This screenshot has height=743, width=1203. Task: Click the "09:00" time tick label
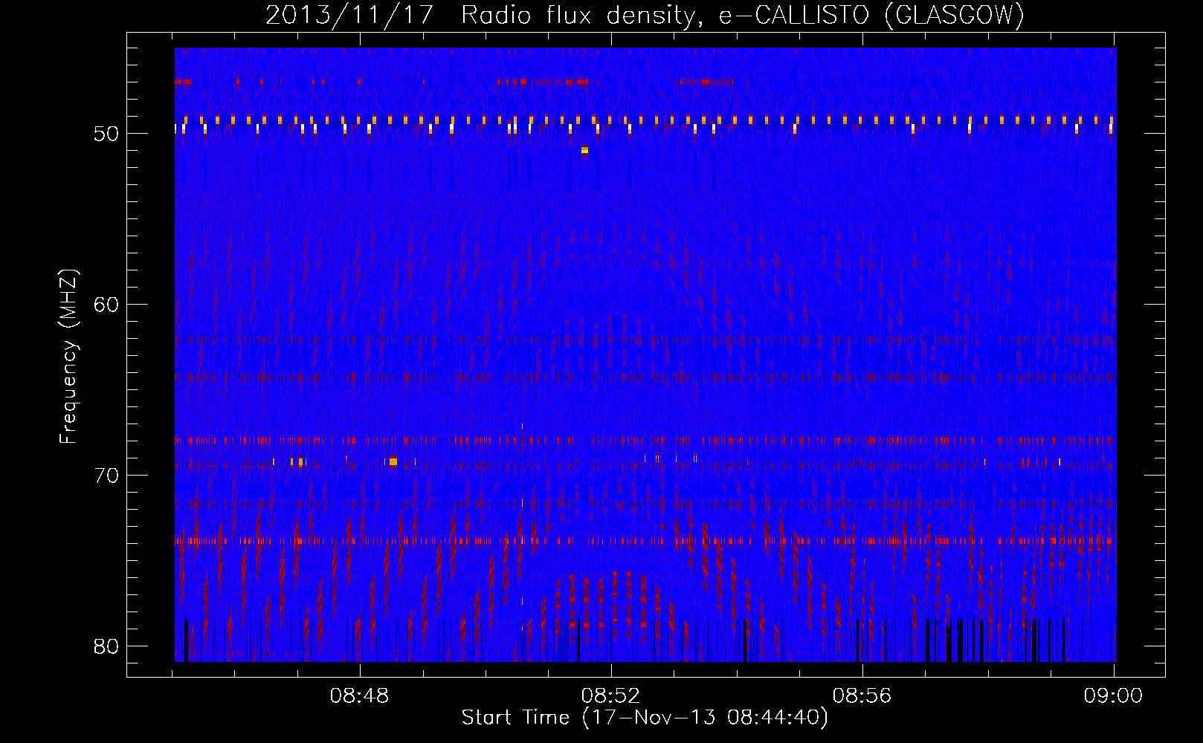pyautogui.click(x=1113, y=696)
